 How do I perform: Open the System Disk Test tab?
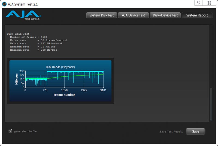point(101,15)
